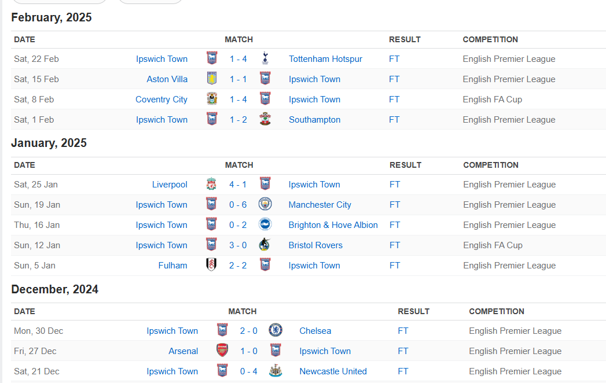Click the Brighton & Hove Albion crest
The width and height of the screenshot is (606, 383).
265,225
